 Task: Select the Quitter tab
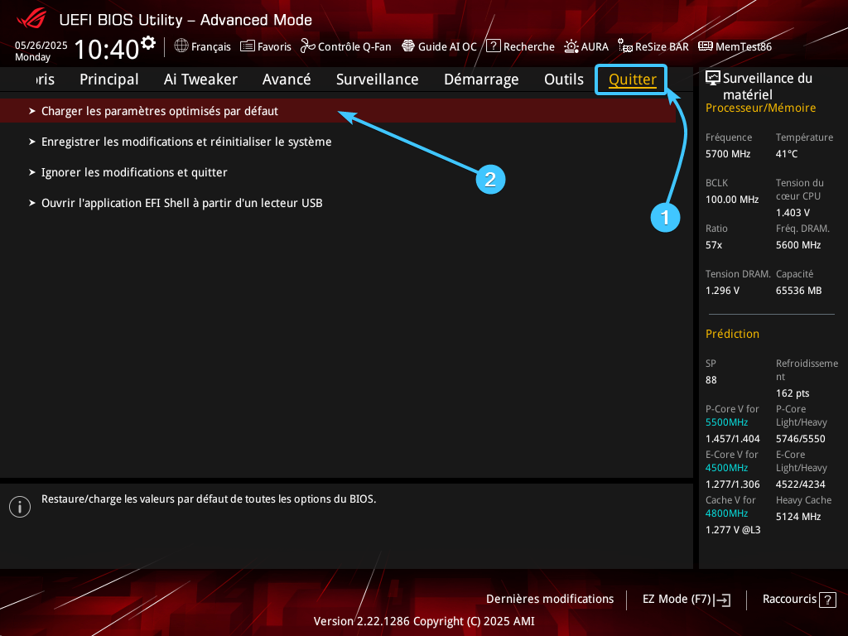tap(632, 79)
